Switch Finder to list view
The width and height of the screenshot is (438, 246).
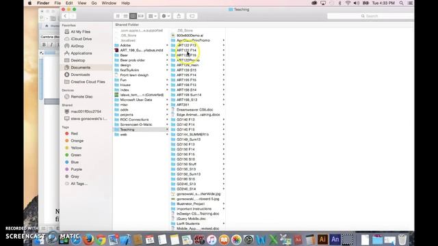click(125, 16)
